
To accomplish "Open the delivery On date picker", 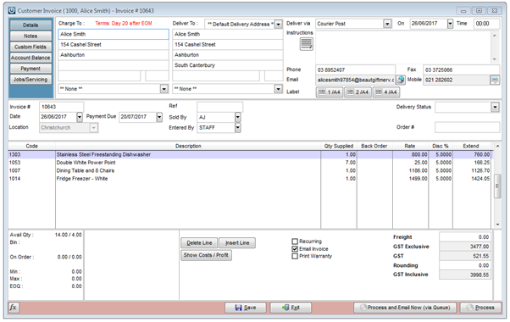I will [x=450, y=24].
